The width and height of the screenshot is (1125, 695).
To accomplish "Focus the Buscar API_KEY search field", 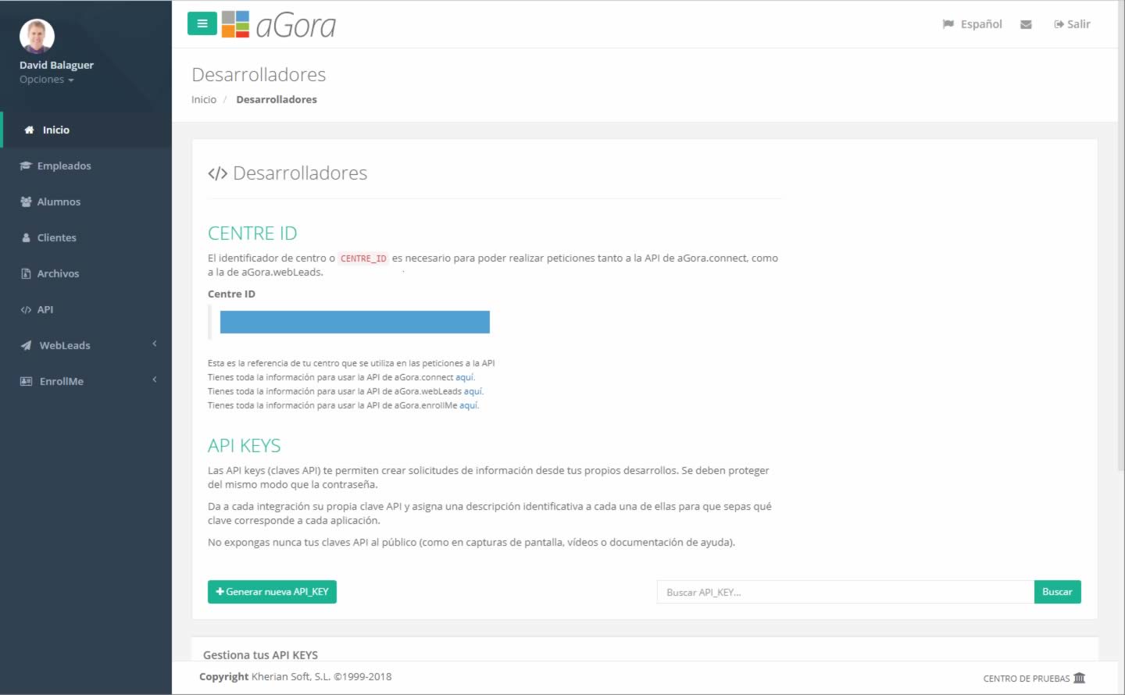I will click(845, 592).
